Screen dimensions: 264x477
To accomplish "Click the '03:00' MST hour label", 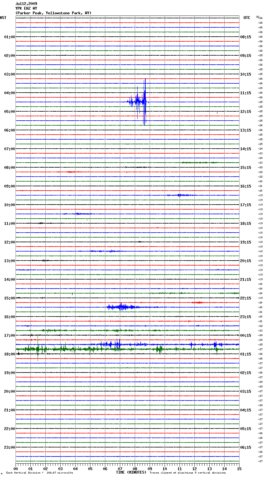I will [10, 74].
